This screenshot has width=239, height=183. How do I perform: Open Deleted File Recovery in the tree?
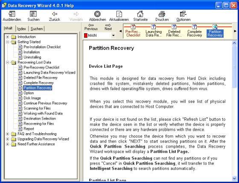[x=41, y=77]
